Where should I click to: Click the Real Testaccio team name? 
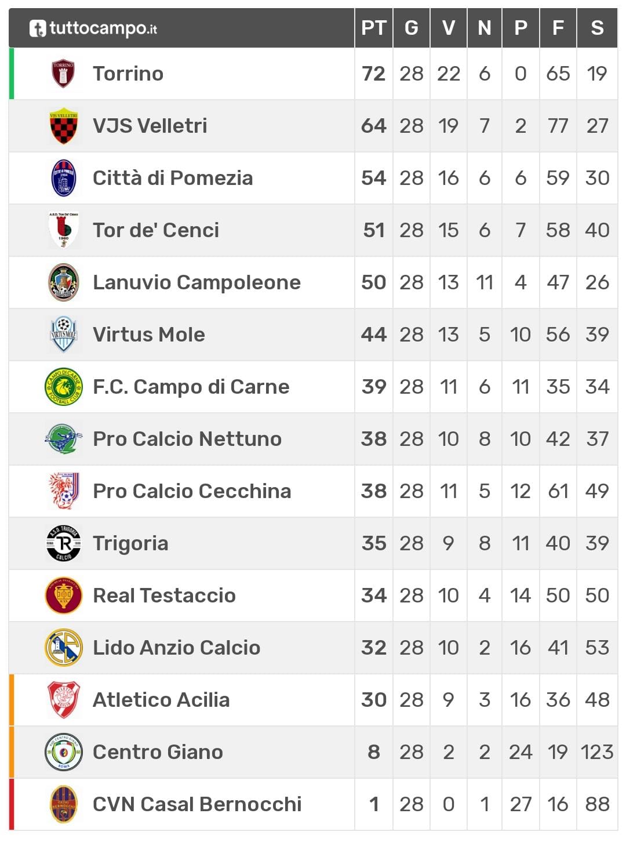(164, 596)
